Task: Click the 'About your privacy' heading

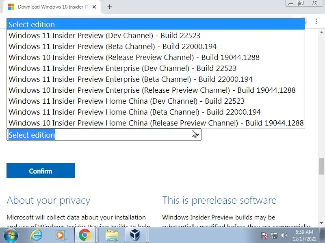Action: (48, 200)
